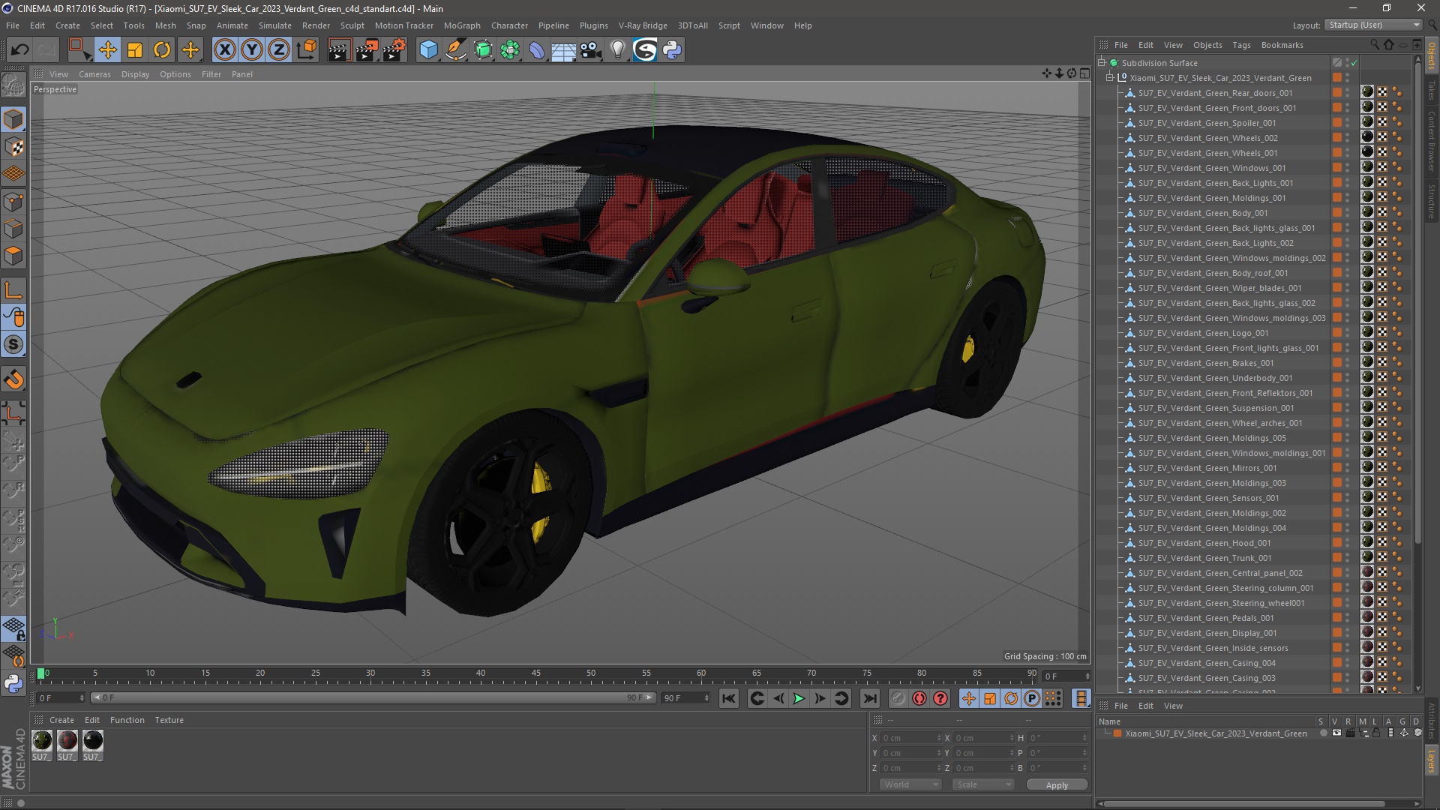
Task: Select SU7_EV_Verdant_Green_Wheels_002 object
Action: (x=1207, y=138)
